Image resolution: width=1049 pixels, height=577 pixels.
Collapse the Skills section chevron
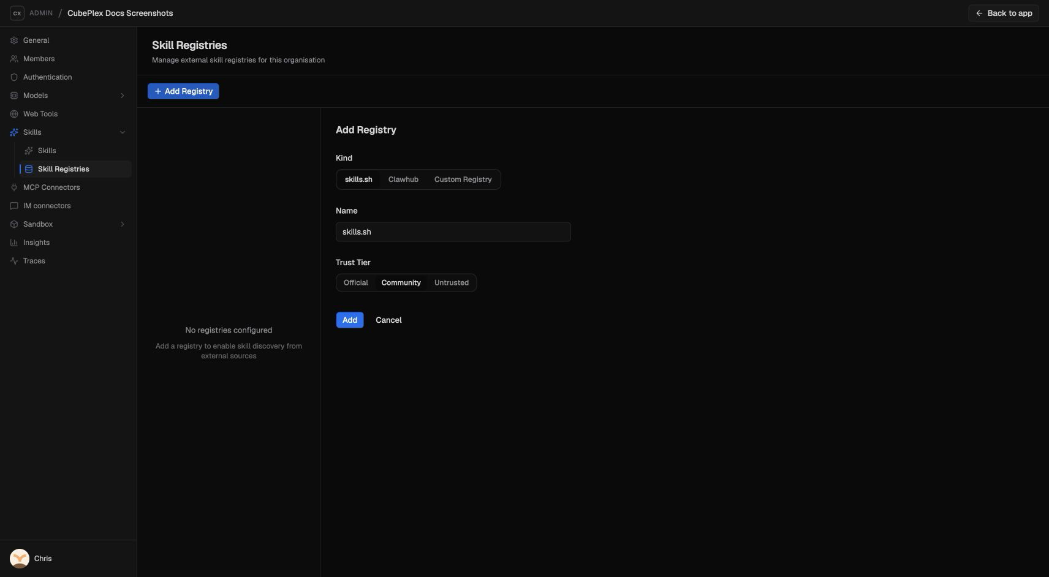point(123,132)
